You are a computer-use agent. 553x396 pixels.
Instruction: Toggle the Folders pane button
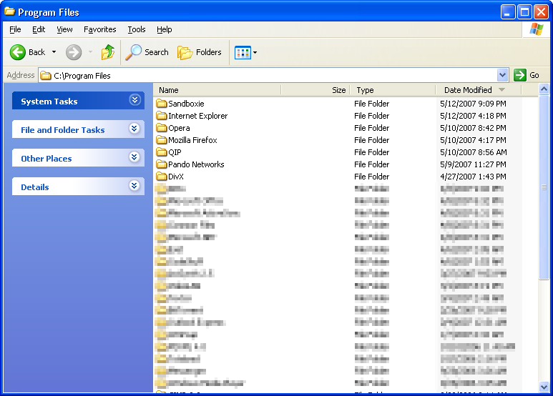click(200, 52)
